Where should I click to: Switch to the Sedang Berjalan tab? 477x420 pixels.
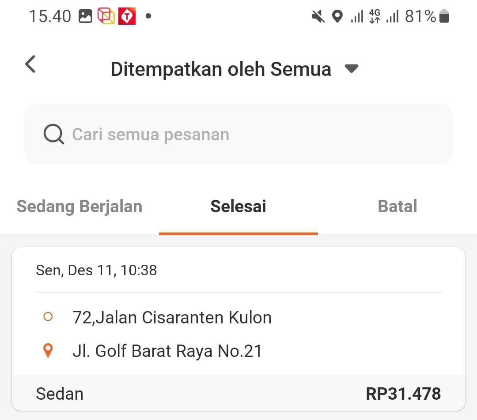point(79,206)
